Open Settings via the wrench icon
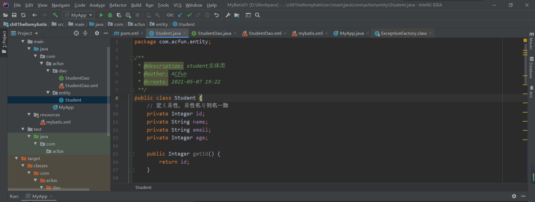 pyautogui.click(x=228, y=15)
